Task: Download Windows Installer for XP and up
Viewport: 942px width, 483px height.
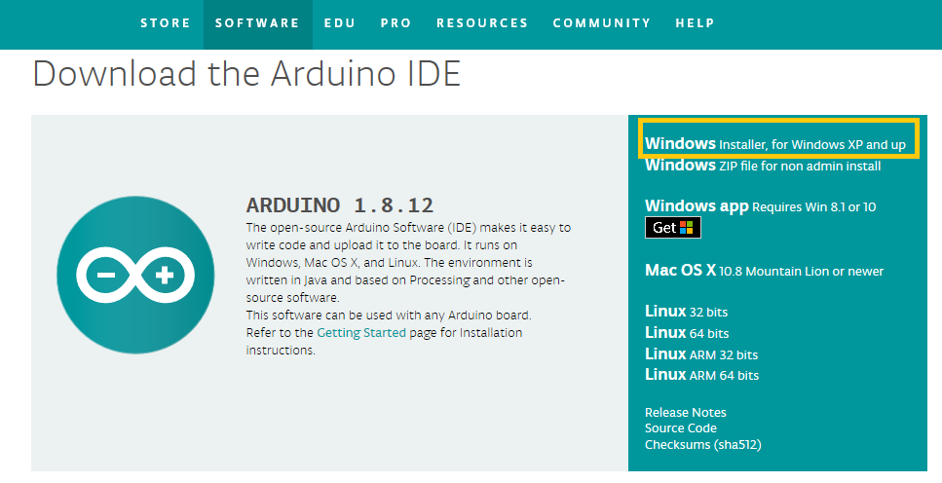Action: pos(775,144)
